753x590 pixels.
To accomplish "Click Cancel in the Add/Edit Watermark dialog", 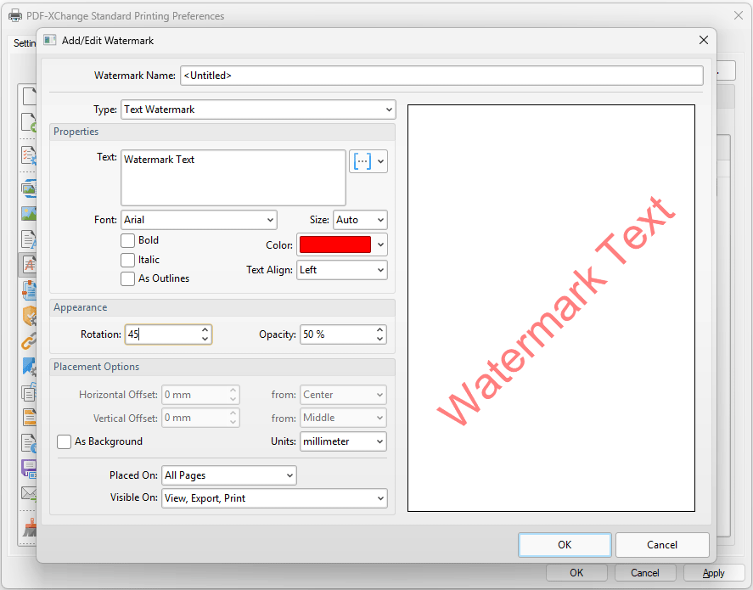I will click(661, 545).
